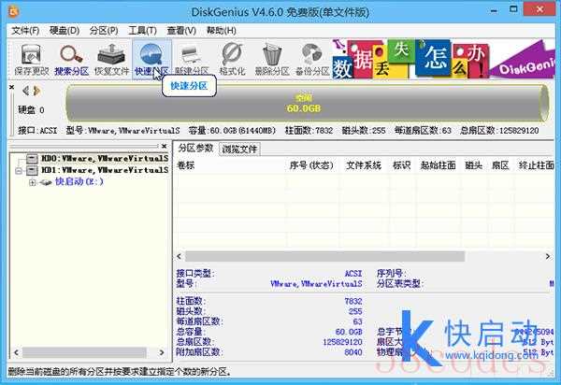Click the 60.0GB free space disk bar

[x=309, y=102]
